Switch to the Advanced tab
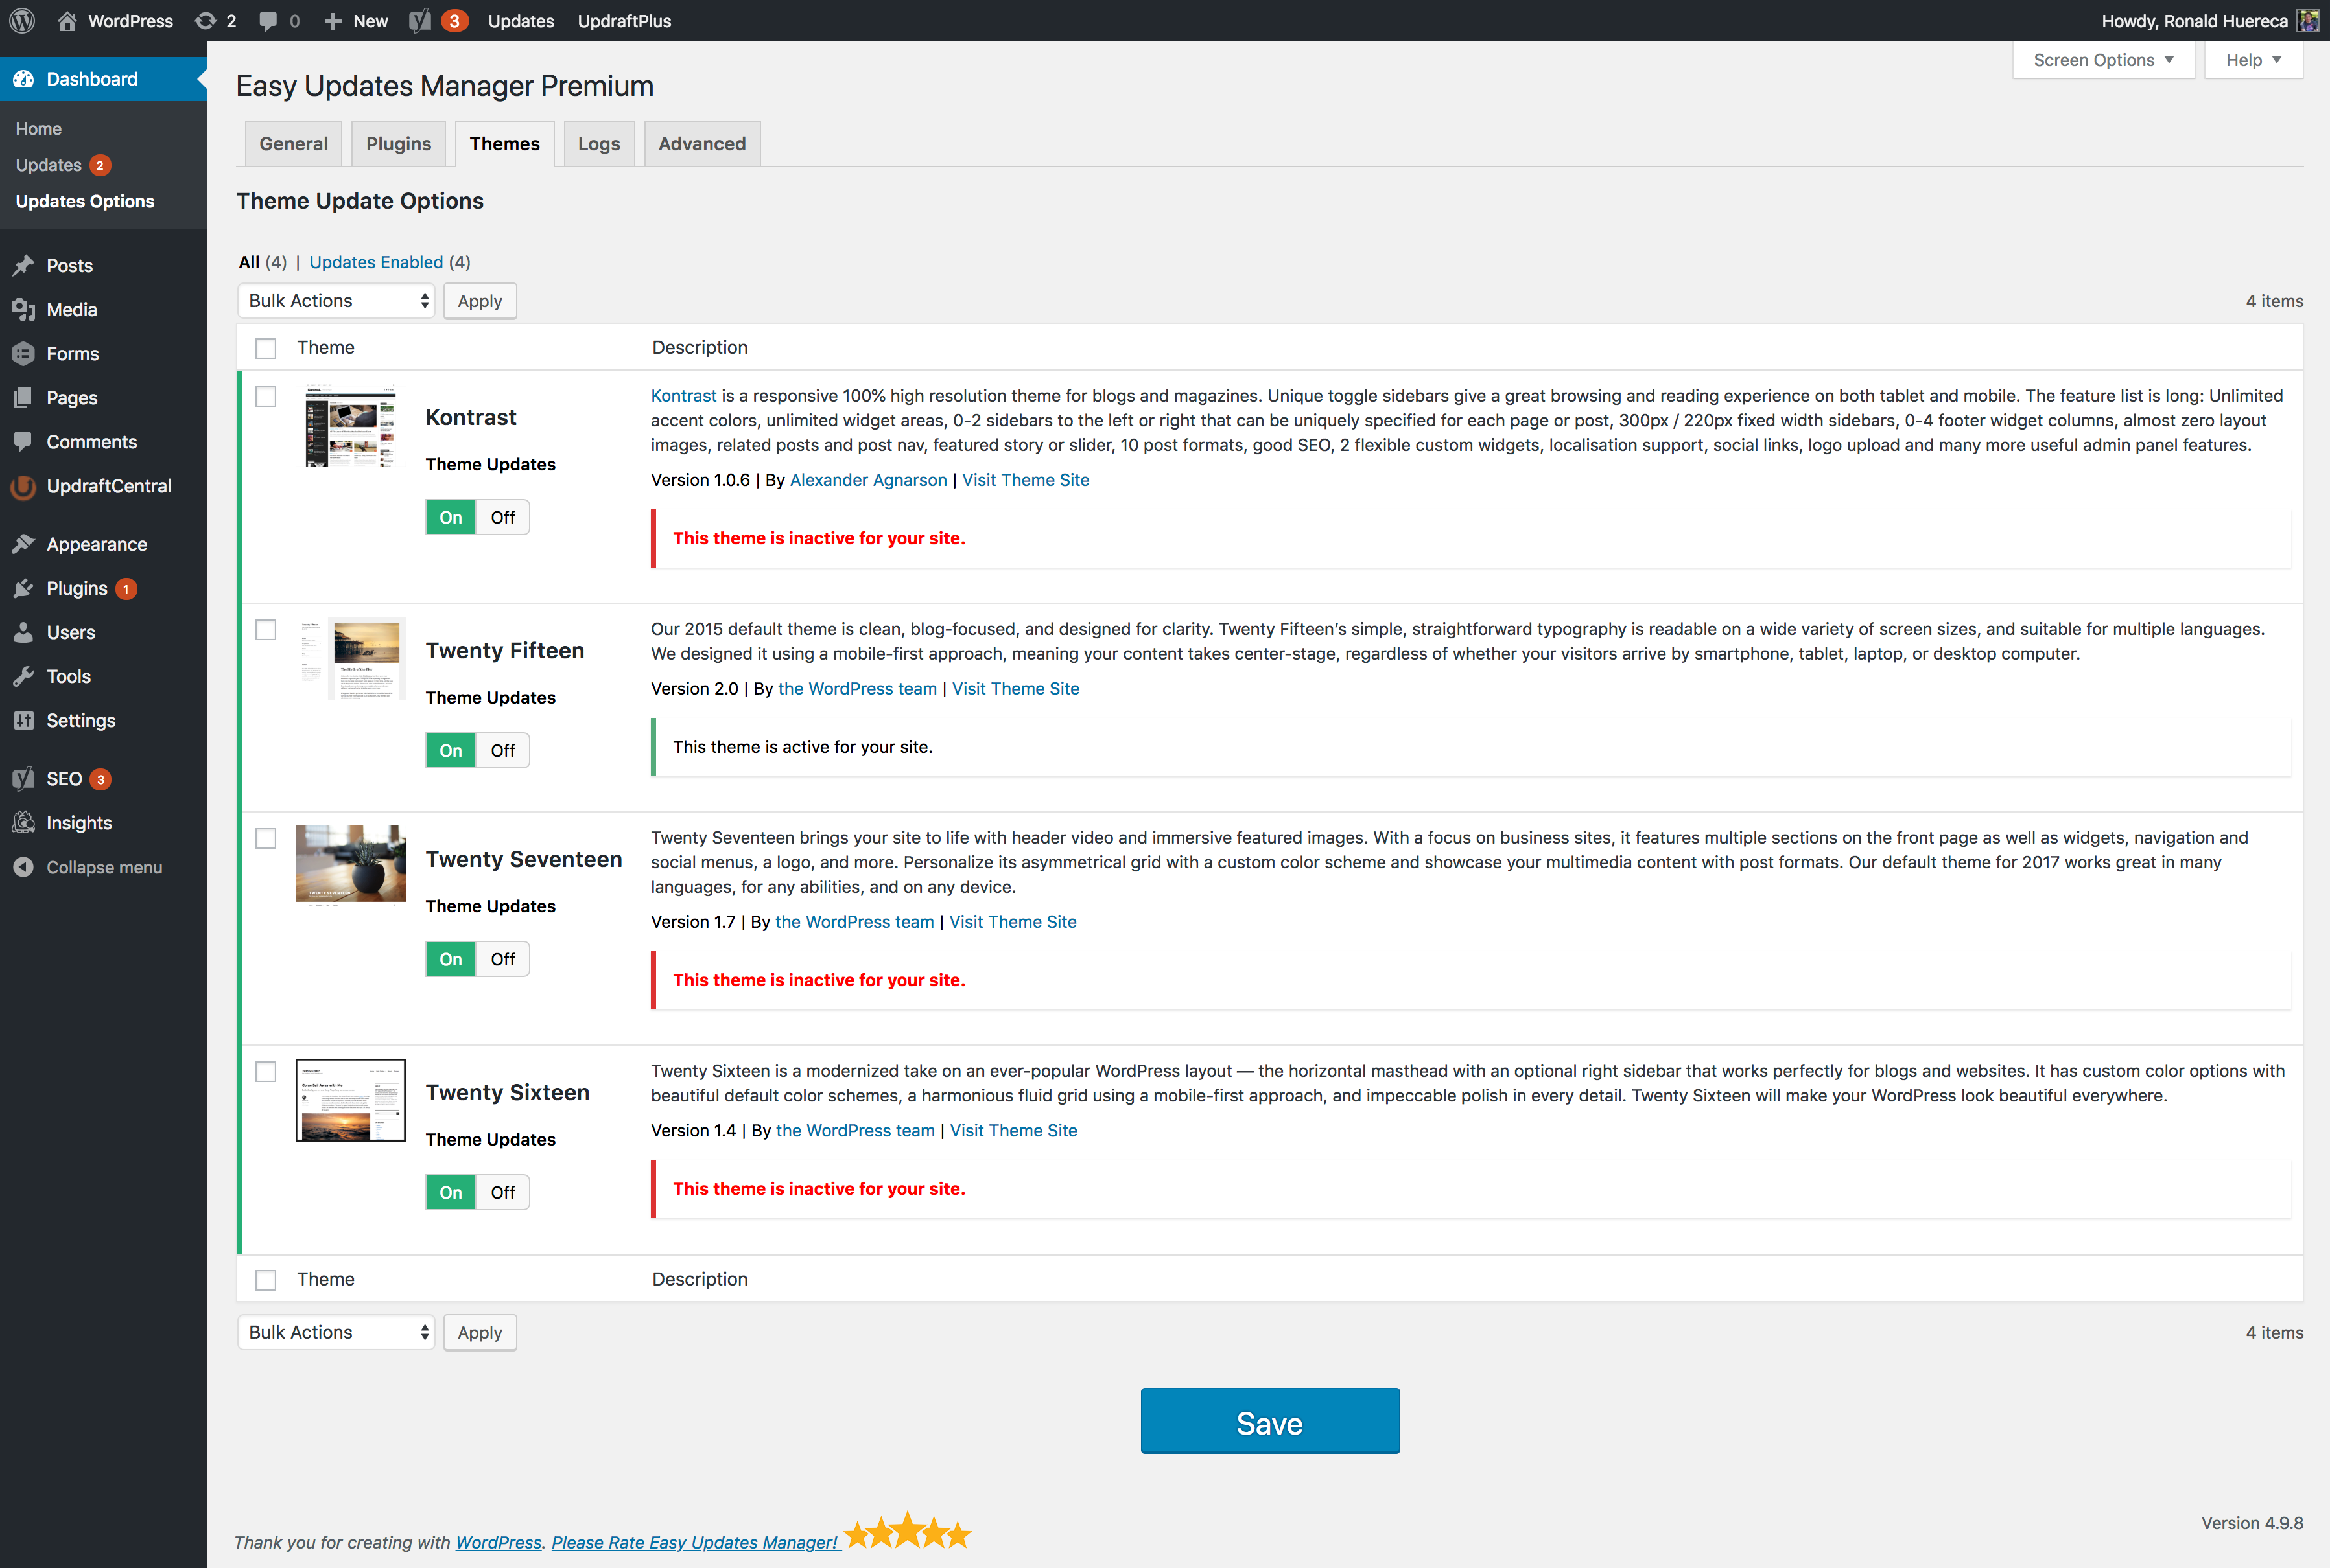This screenshot has height=1568, width=2330. click(x=701, y=144)
